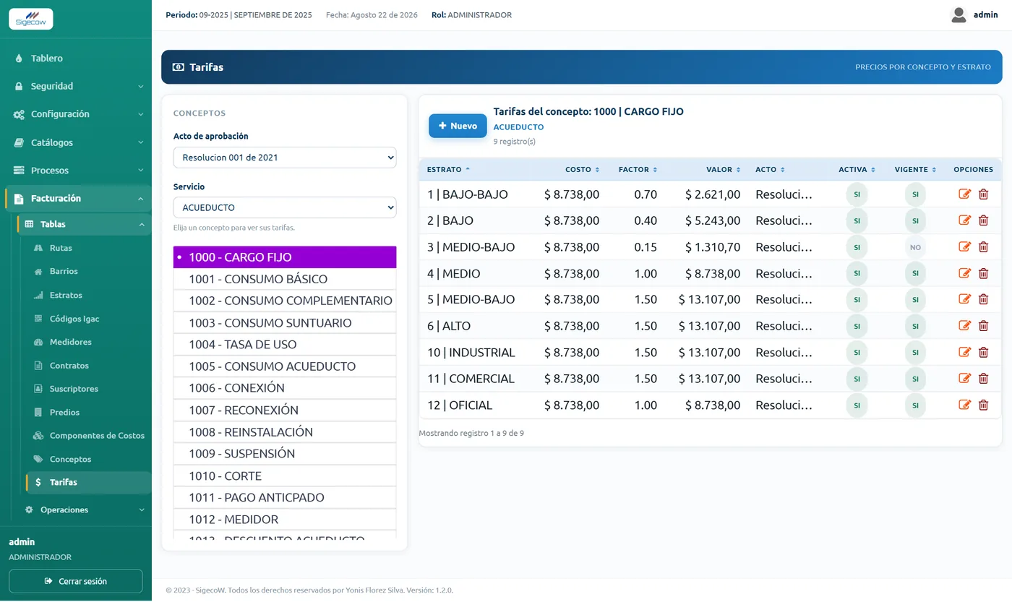Screen dimensions: 1012x602
Task: Select concept 1007 - RECONEXIÓN
Action: [x=285, y=410]
